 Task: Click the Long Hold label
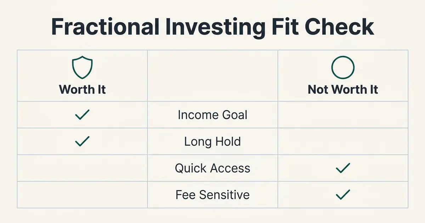[212, 142]
